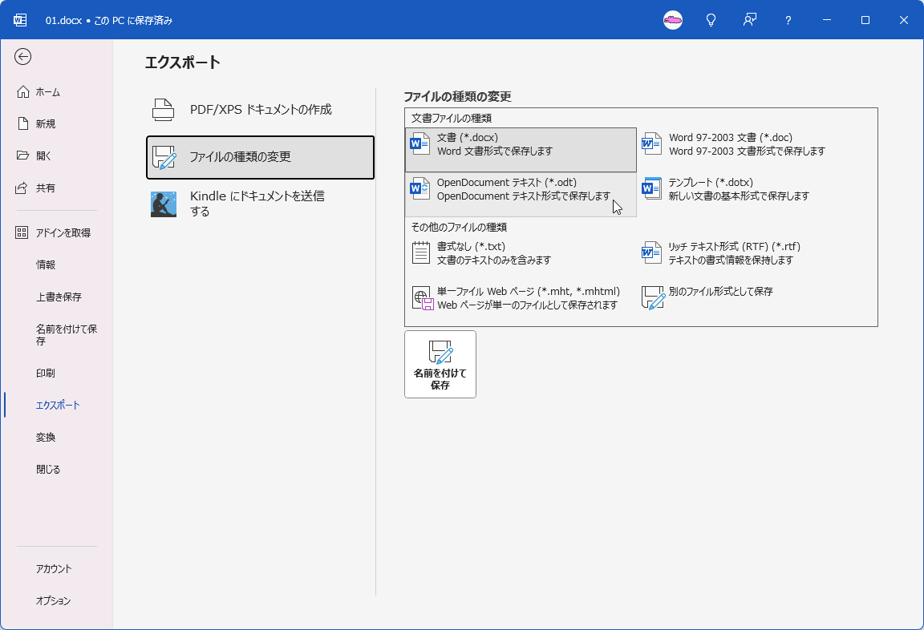Open オプション at sidebar bottom
Viewport: 924px width, 630px height.
pyautogui.click(x=54, y=601)
